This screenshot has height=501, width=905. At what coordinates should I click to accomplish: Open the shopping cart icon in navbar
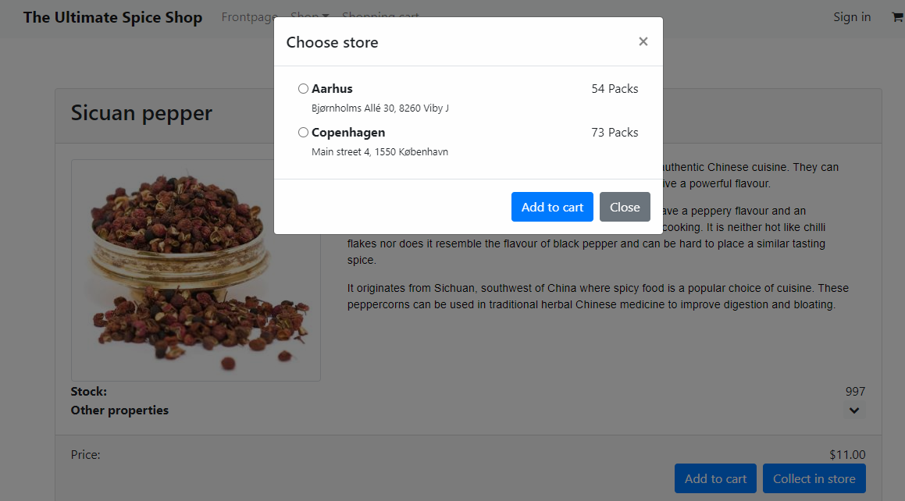click(x=897, y=17)
